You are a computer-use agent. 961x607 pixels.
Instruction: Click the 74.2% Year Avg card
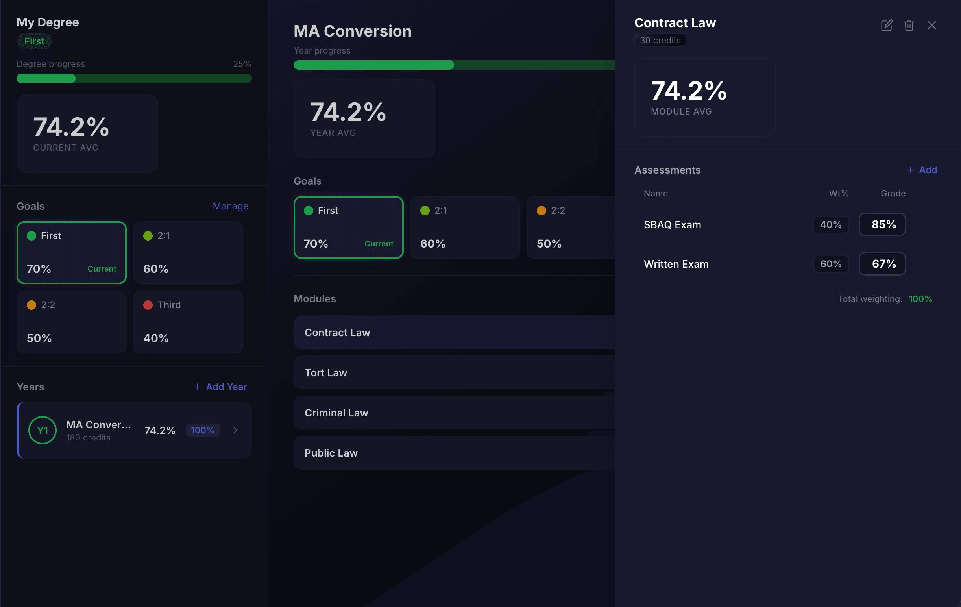click(364, 118)
